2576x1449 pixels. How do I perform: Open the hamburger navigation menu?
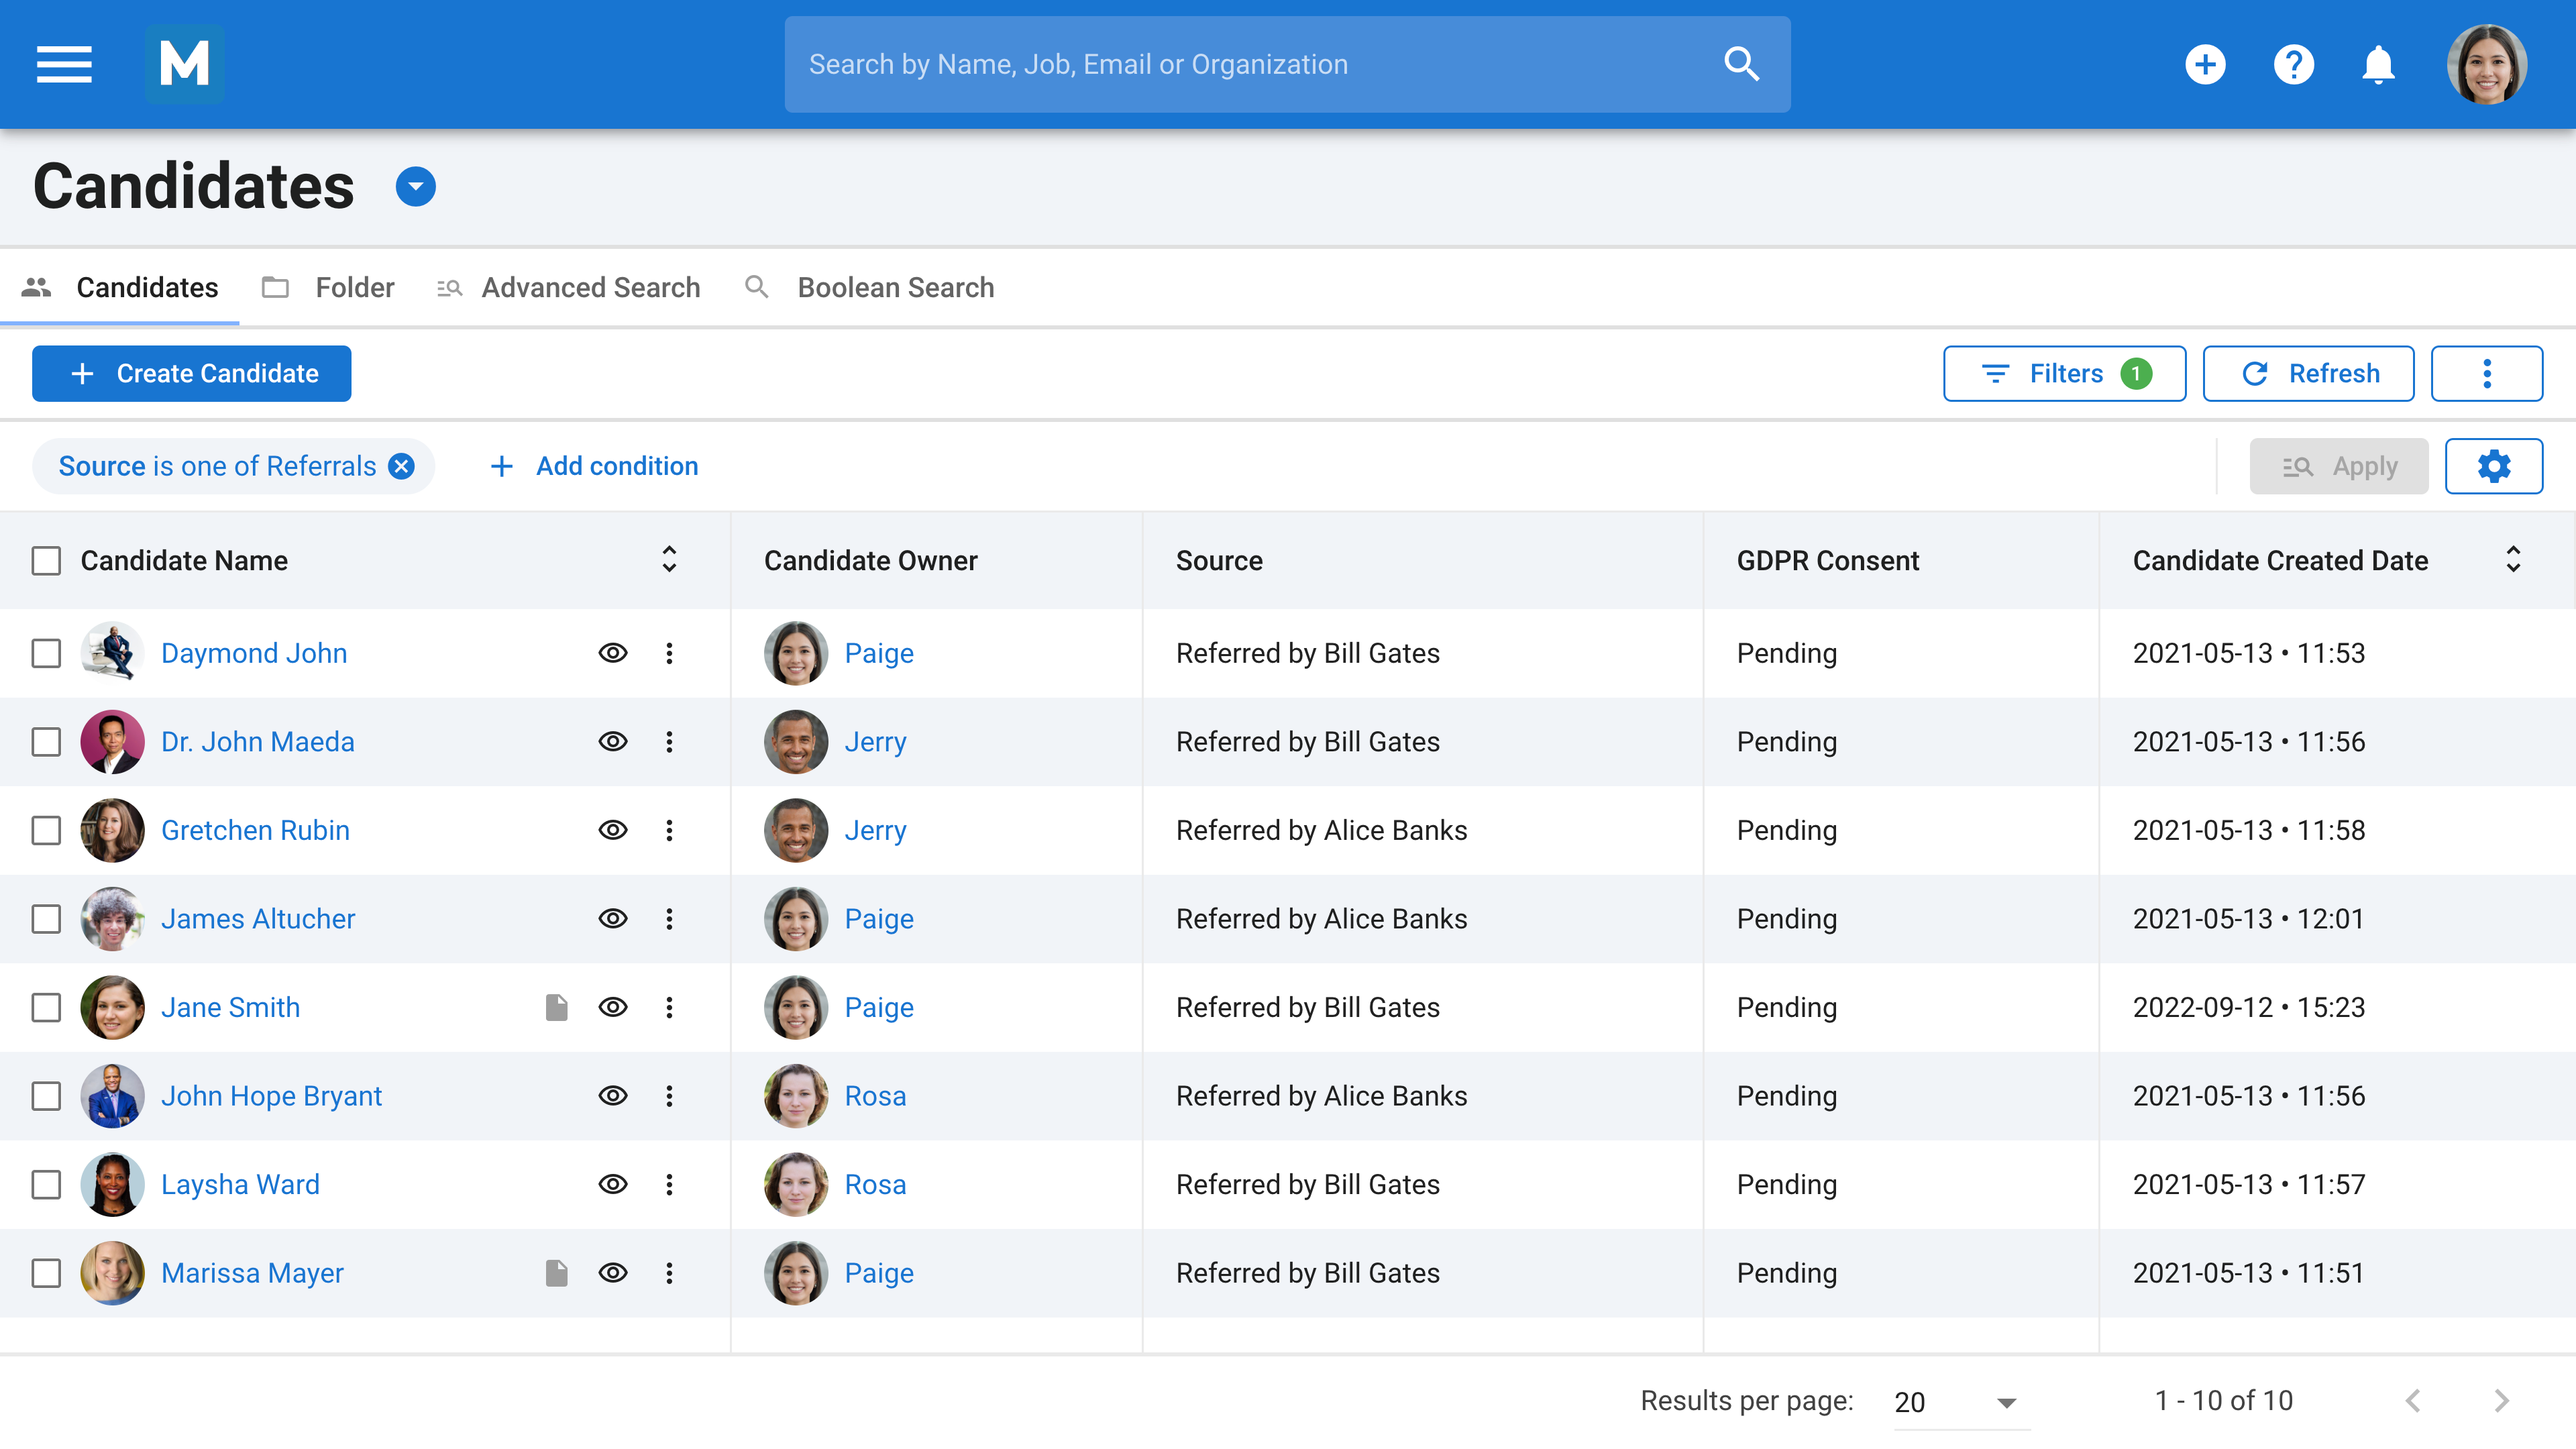63,64
